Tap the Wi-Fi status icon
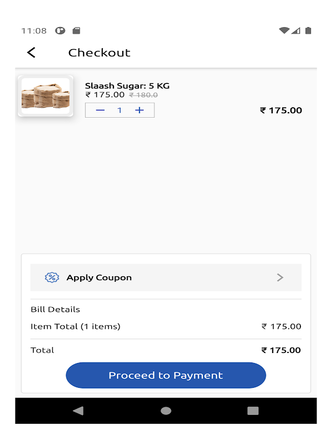The height and width of the screenshot is (442, 332). click(284, 30)
